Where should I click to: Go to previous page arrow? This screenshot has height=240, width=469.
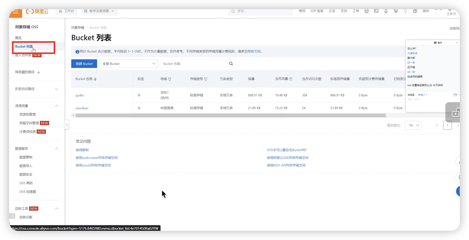click(437, 125)
